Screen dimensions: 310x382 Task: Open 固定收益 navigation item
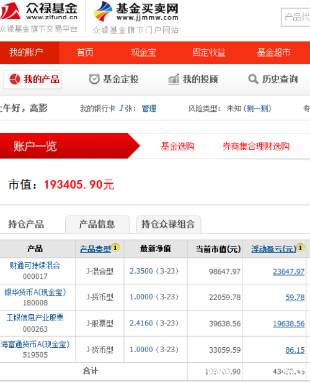point(209,52)
